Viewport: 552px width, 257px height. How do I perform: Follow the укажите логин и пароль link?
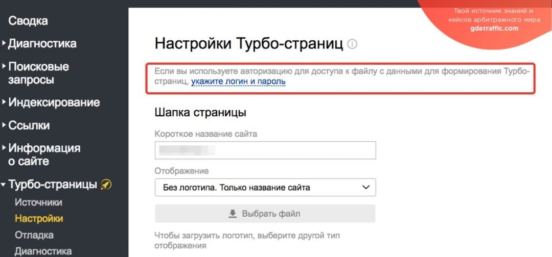[x=238, y=82]
